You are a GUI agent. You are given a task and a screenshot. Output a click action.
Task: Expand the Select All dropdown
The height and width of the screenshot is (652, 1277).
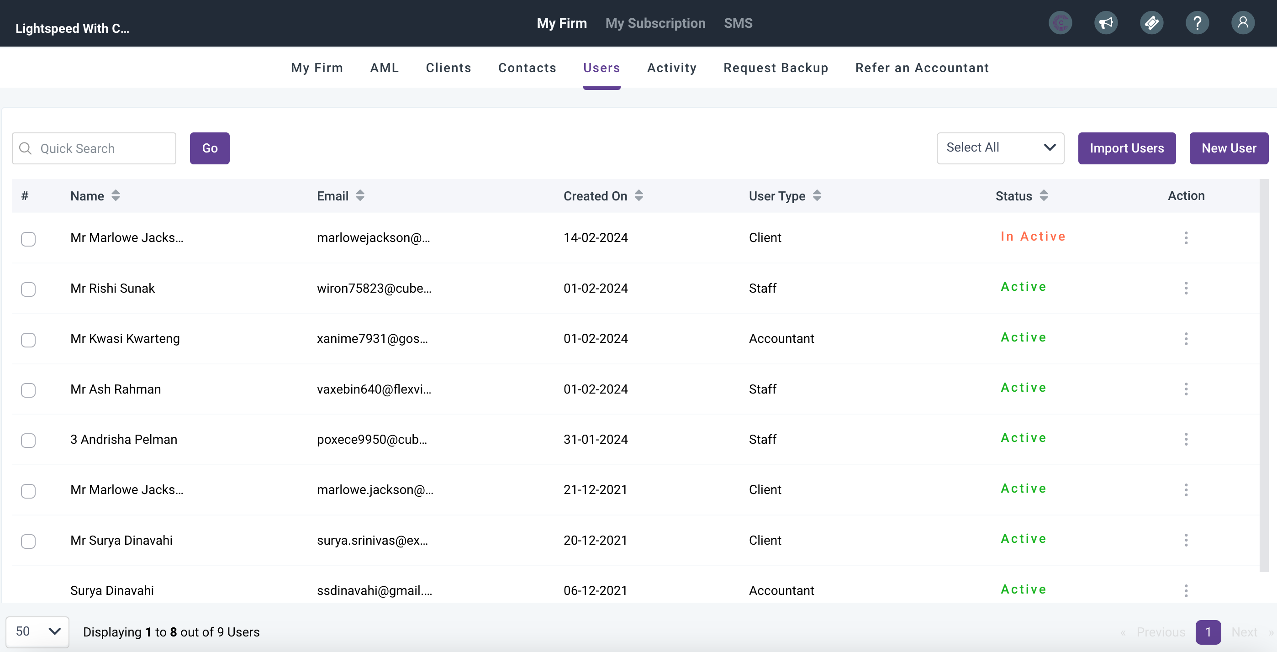(x=1000, y=147)
